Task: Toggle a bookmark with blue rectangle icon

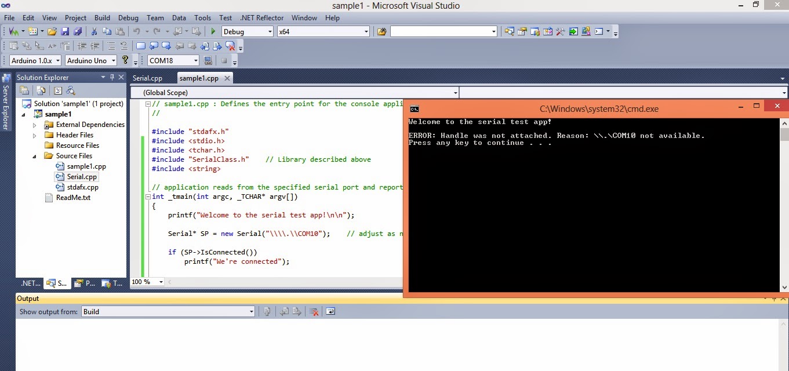Action: (x=141, y=46)
